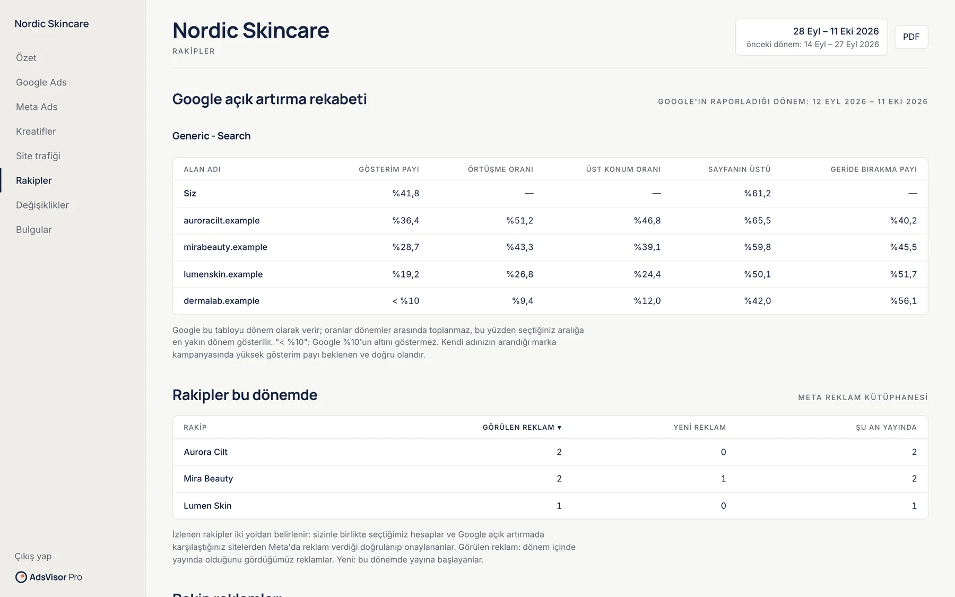Viewport: 955px width, 597px height.
Task: Open the Özet page in sidebar
Action: (x=26, y=58)
